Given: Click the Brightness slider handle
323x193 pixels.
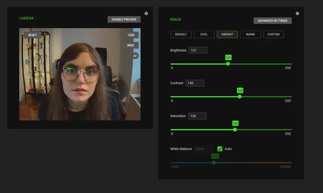Looking at the screenshot, I should [x=228, y=64].
